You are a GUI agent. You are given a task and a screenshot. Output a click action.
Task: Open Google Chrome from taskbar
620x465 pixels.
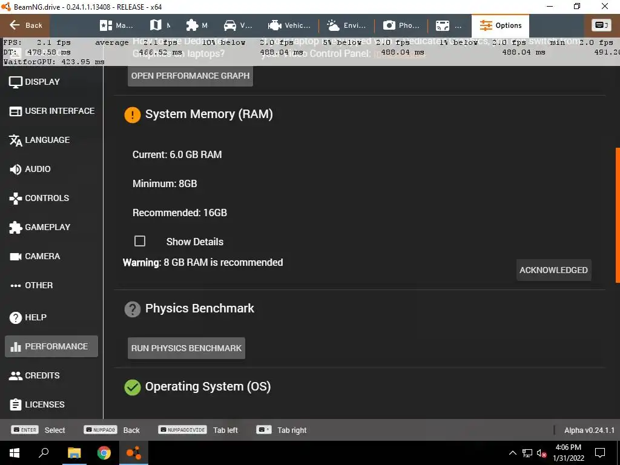point(104,453)
